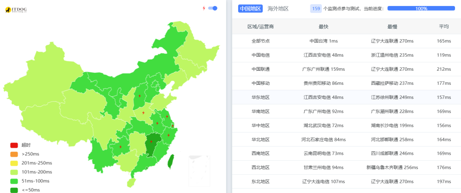Click the lightning marker on Shanxi province
Viewport: 461px width, 193px height.
click(x=140, y=96)
